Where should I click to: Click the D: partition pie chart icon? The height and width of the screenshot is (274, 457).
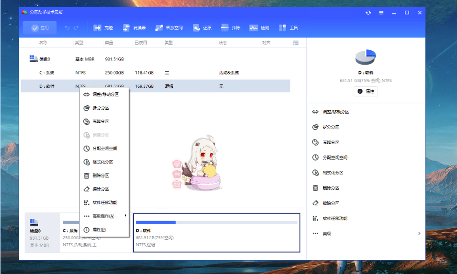pyautogui.click(x=365, y=57)
